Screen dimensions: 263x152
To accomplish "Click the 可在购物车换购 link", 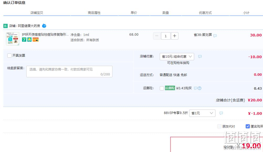I will (178, 63).
